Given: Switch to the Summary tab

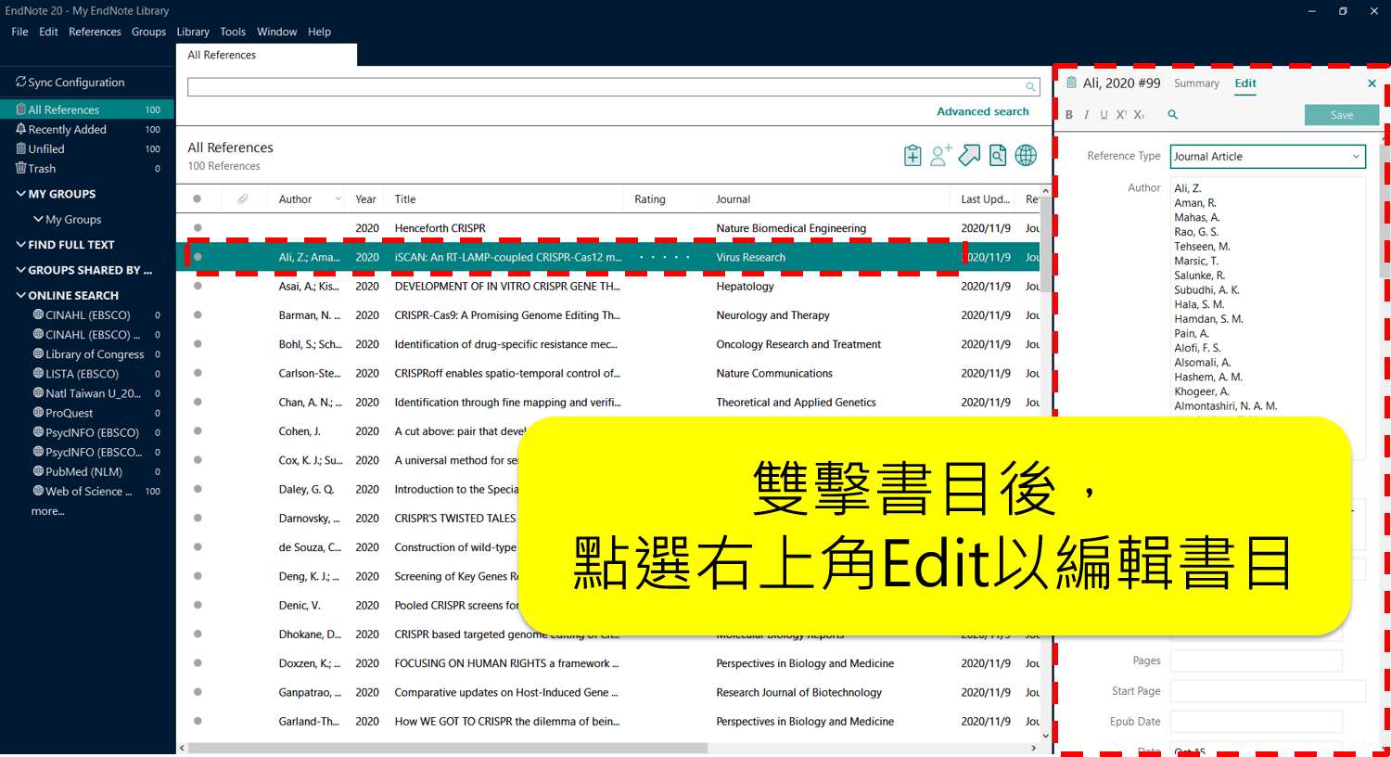Looking at the screenshot, I should [x=1196, y=83].
